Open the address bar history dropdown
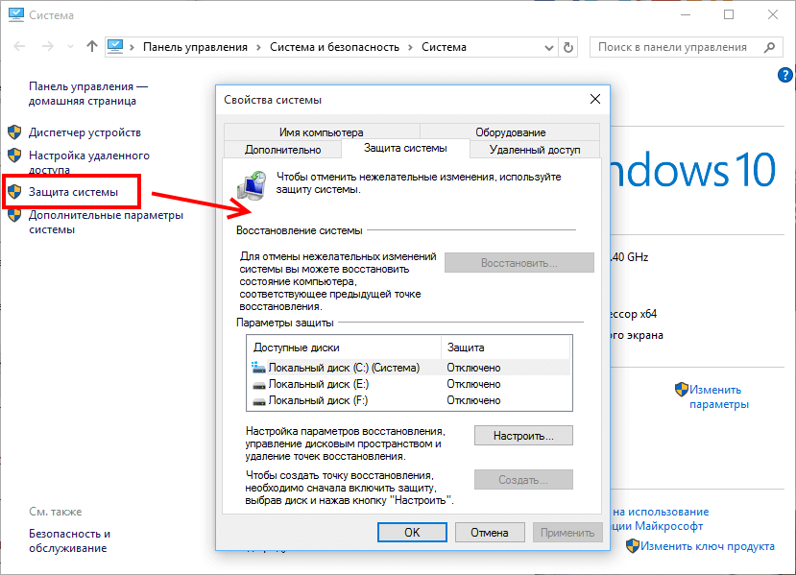The width and height of the screenshot is (796, 575). [548, 46]
